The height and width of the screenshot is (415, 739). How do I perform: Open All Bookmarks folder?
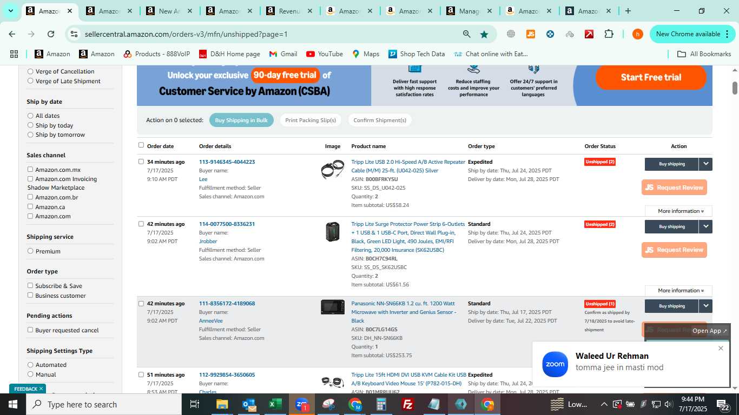tap(704, 54)
